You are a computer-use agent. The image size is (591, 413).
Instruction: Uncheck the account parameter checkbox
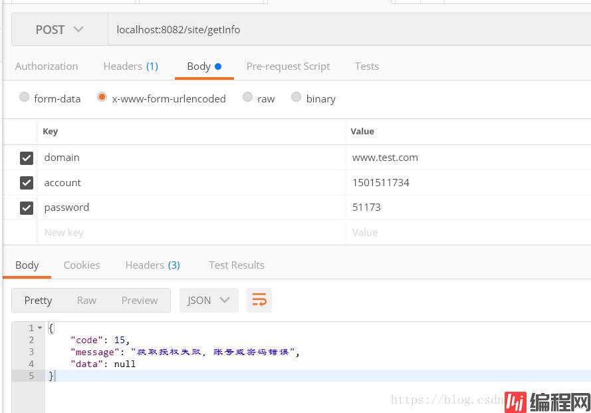point(27,183)
